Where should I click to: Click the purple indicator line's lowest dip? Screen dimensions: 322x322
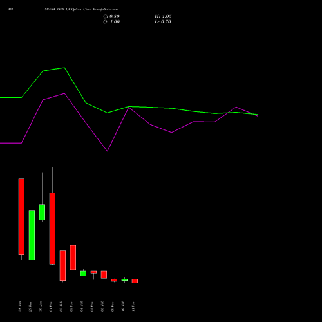coord(108,151)
